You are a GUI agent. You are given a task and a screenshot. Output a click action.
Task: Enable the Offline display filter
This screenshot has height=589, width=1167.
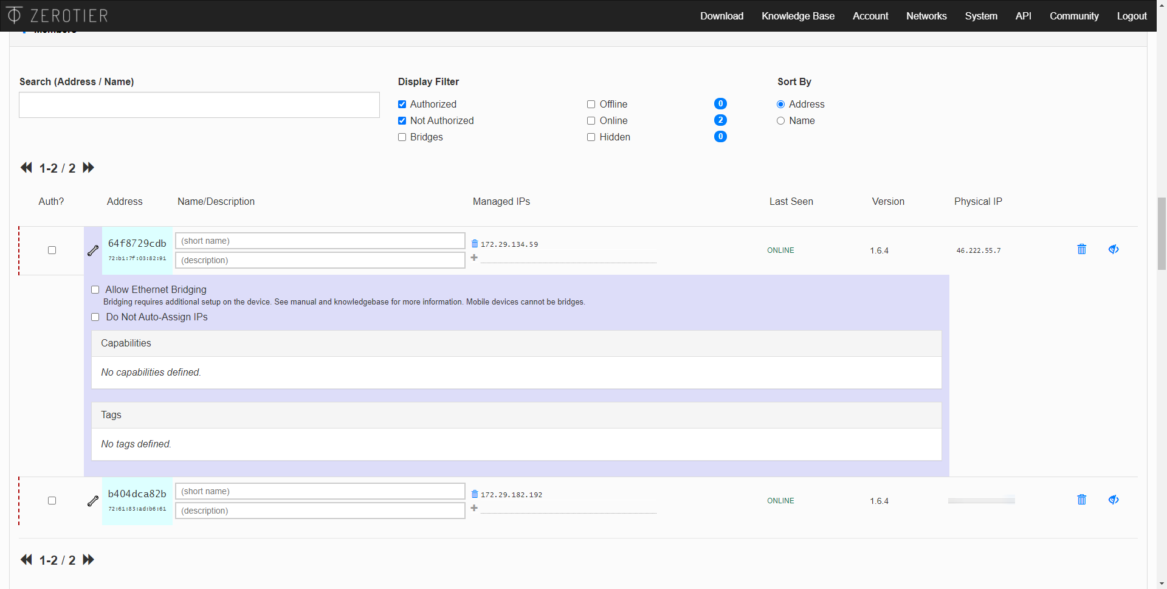(591, 105)
